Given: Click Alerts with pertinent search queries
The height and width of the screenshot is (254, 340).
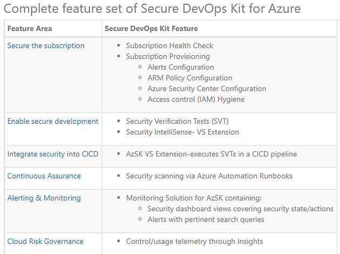Looking at the screenshot, I should click(206, 219).
